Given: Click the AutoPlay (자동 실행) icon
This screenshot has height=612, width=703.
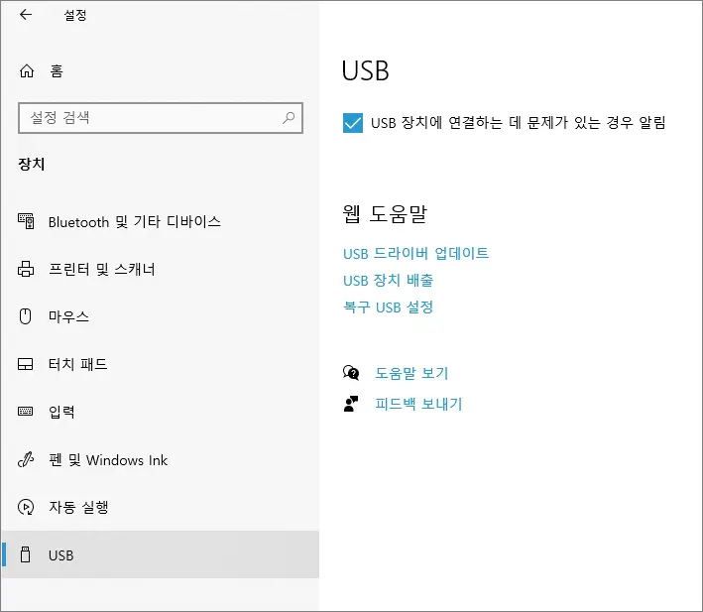Looking at the screenshot, I should point(27,507).
